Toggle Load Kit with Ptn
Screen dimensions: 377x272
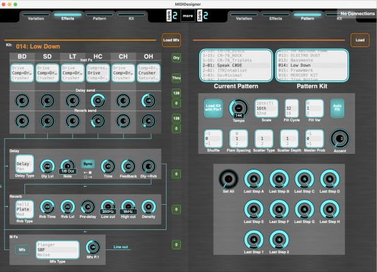click(213, 108)
